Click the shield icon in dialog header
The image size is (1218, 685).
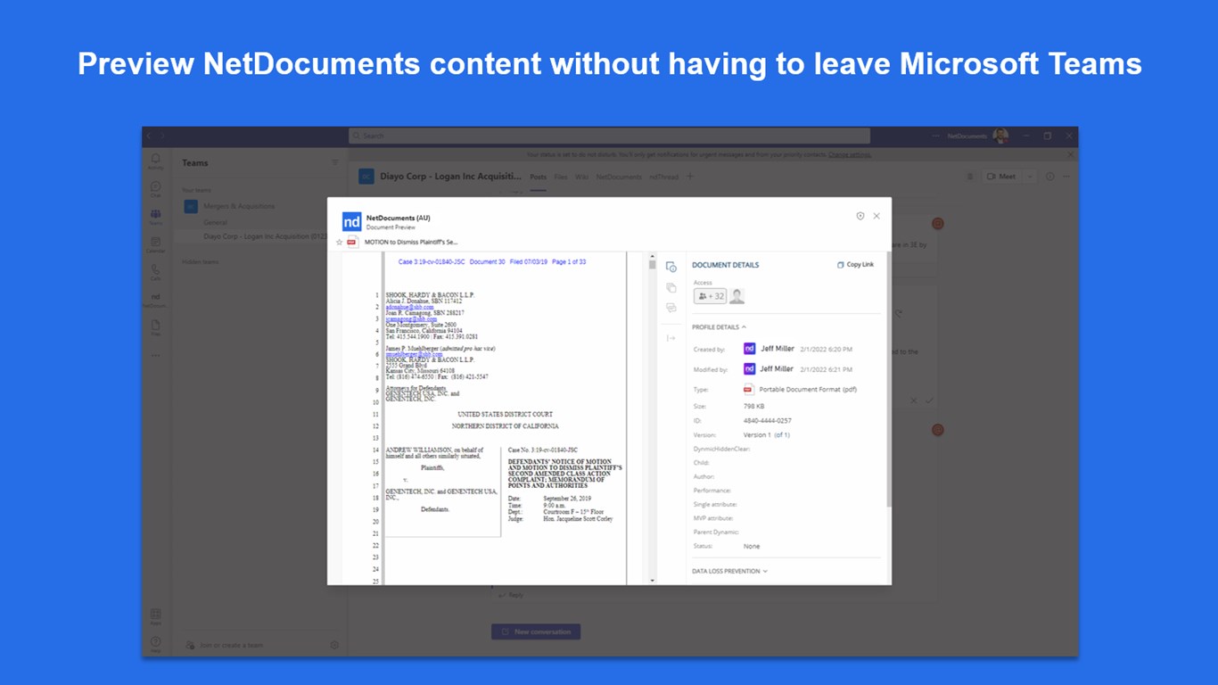coord(860,216)
